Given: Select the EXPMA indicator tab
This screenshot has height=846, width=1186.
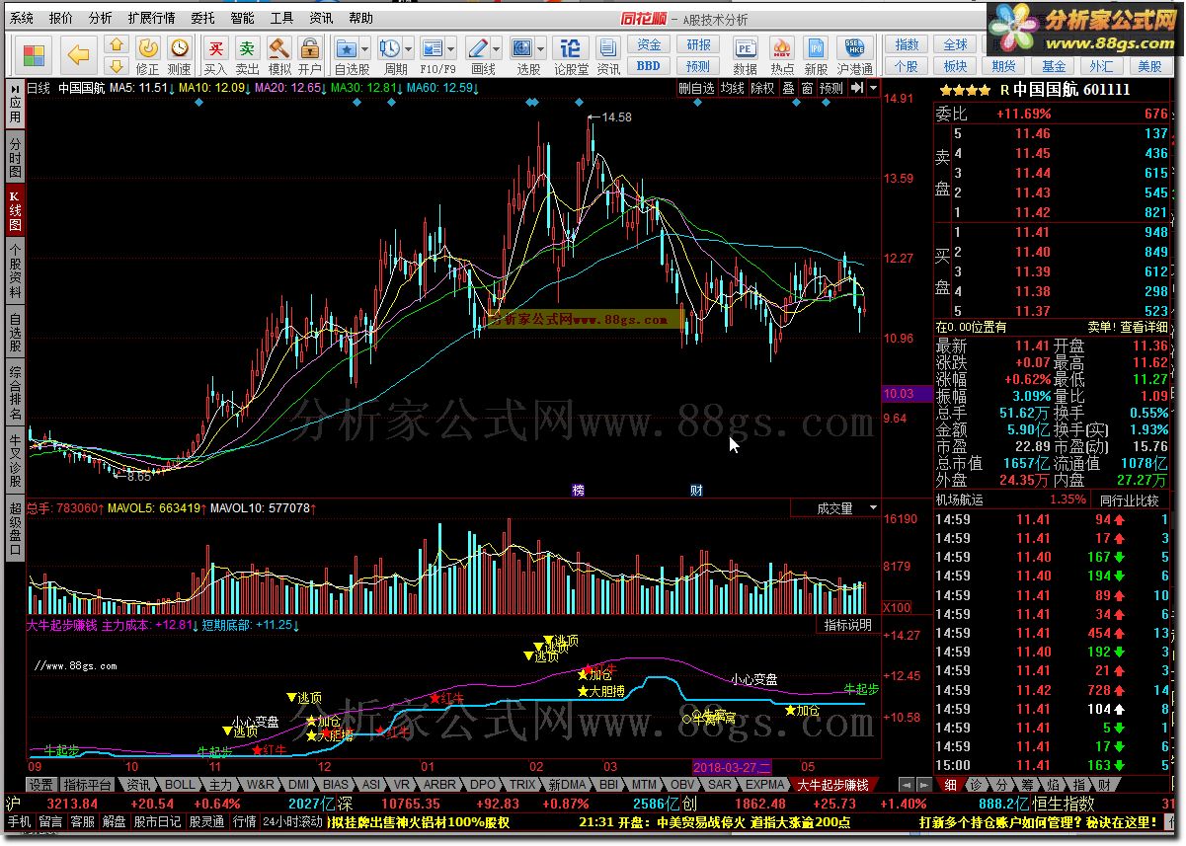Looking at the screenshot, I should pyautogui.click(x=765, y=785).
